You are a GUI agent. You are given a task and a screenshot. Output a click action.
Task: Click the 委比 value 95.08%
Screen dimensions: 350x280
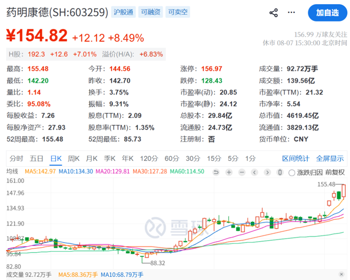[x=39, y=104]
